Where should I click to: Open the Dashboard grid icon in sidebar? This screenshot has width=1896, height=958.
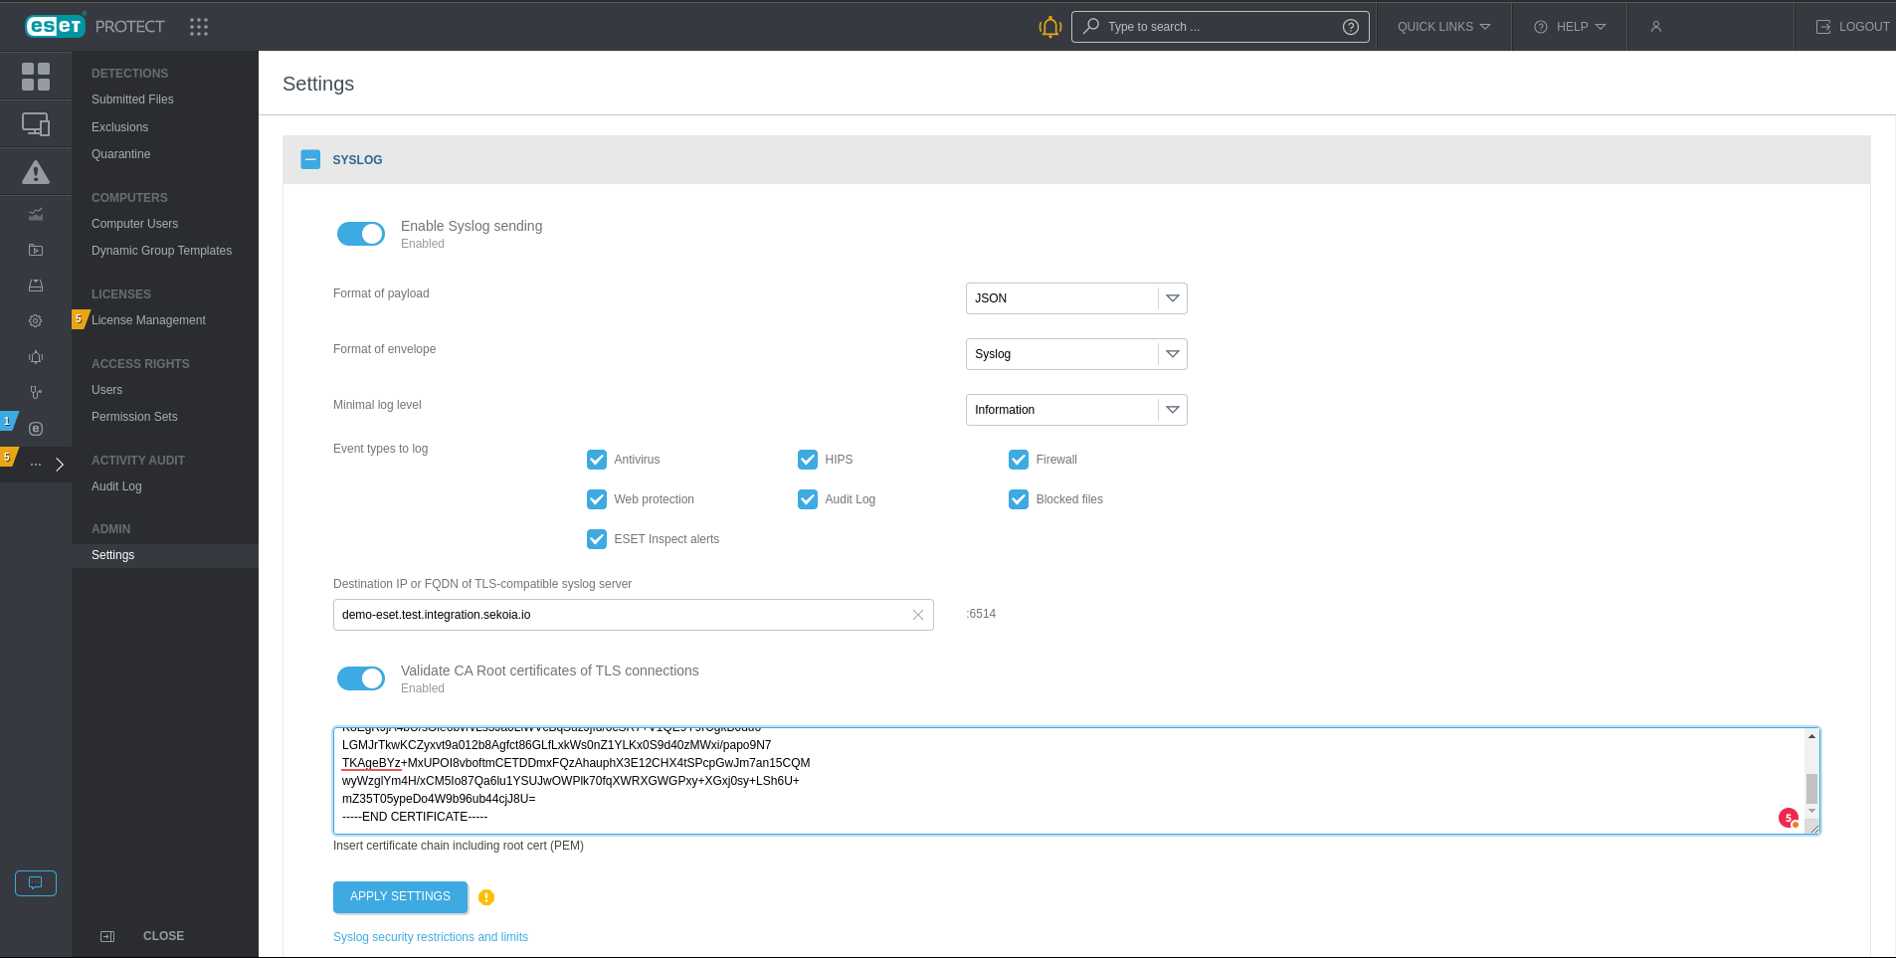click(36, 77)
